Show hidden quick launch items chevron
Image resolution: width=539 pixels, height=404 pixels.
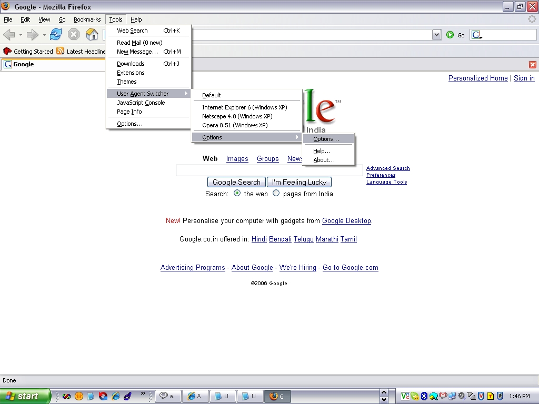click(x=143, y=393)
